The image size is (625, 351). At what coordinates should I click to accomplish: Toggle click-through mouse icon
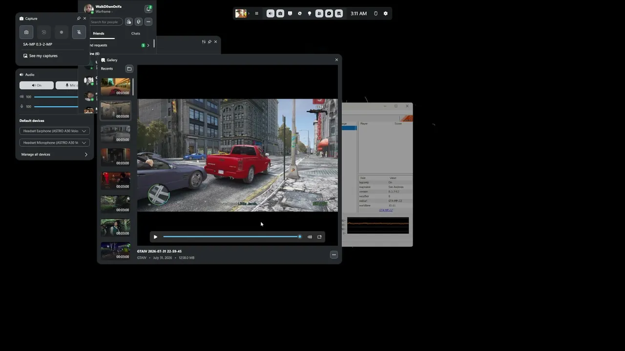click(x=375, y=14)
